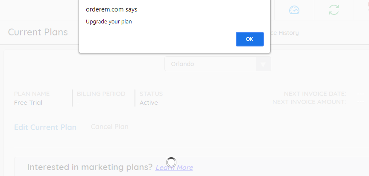Expand the location dropdown arrow
Image resolution: width=369 pixels, height=176 pixels.
pos(263,64)
